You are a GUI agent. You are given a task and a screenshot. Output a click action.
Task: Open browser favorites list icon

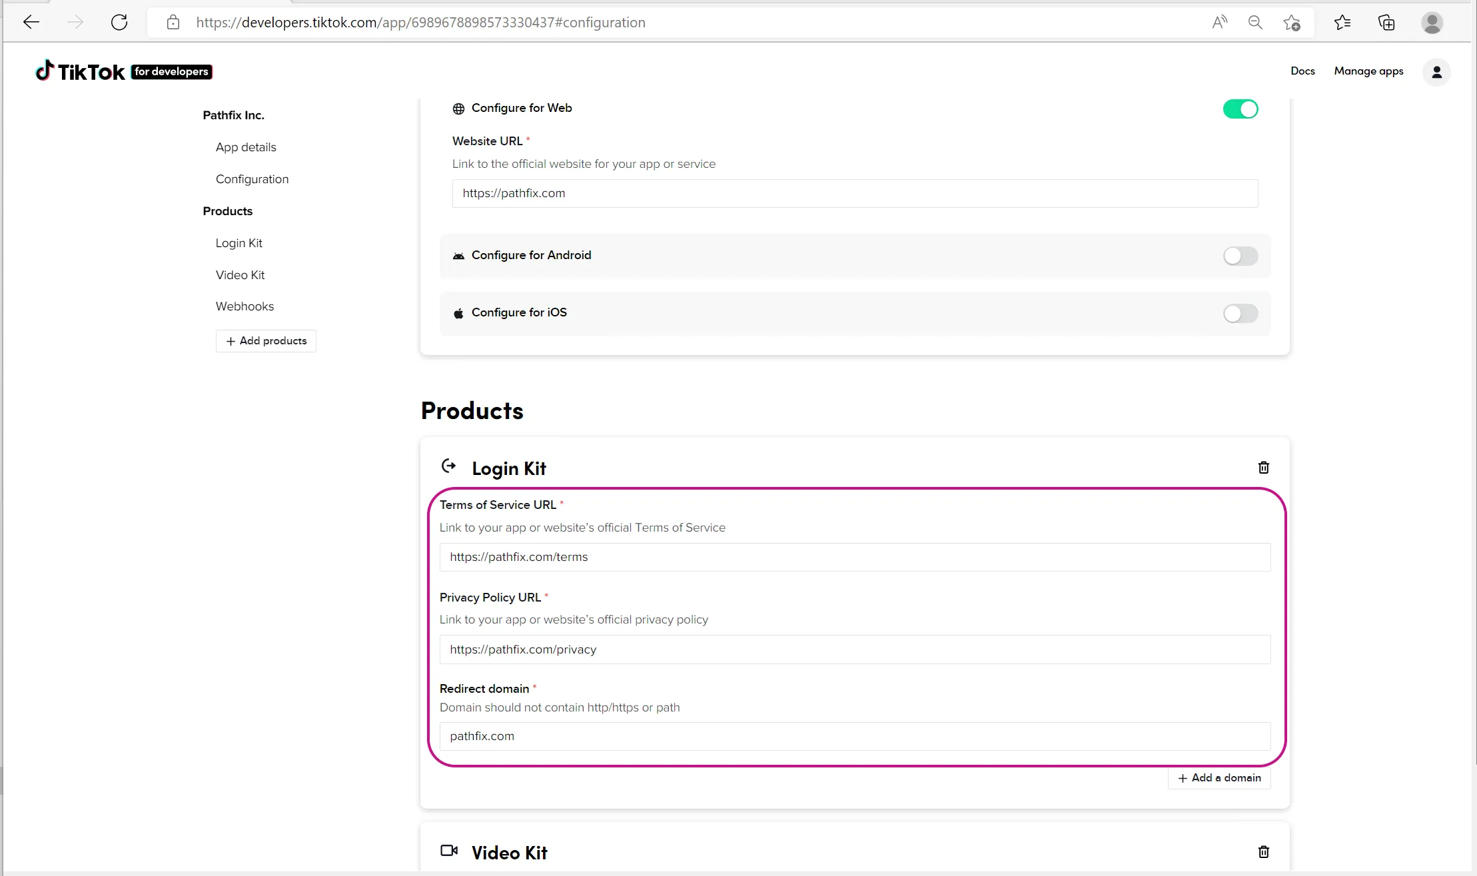pyautogui.click(x=1342, y=23)
